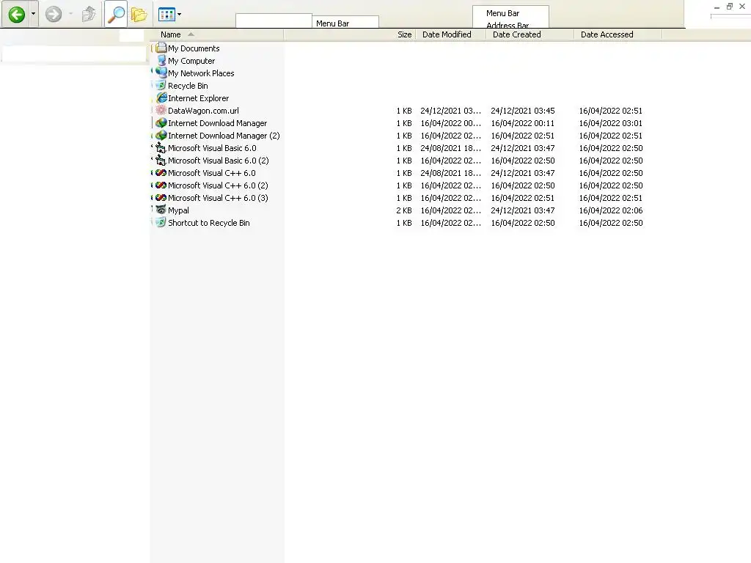Select the DataWagon.com.url file icon
The image size is (751, 563).
pyautogui.click(x=161, y=110)
